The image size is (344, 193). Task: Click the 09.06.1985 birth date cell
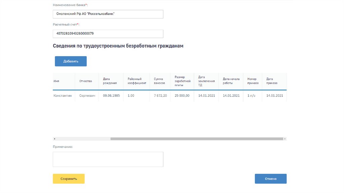coord(111,95)
